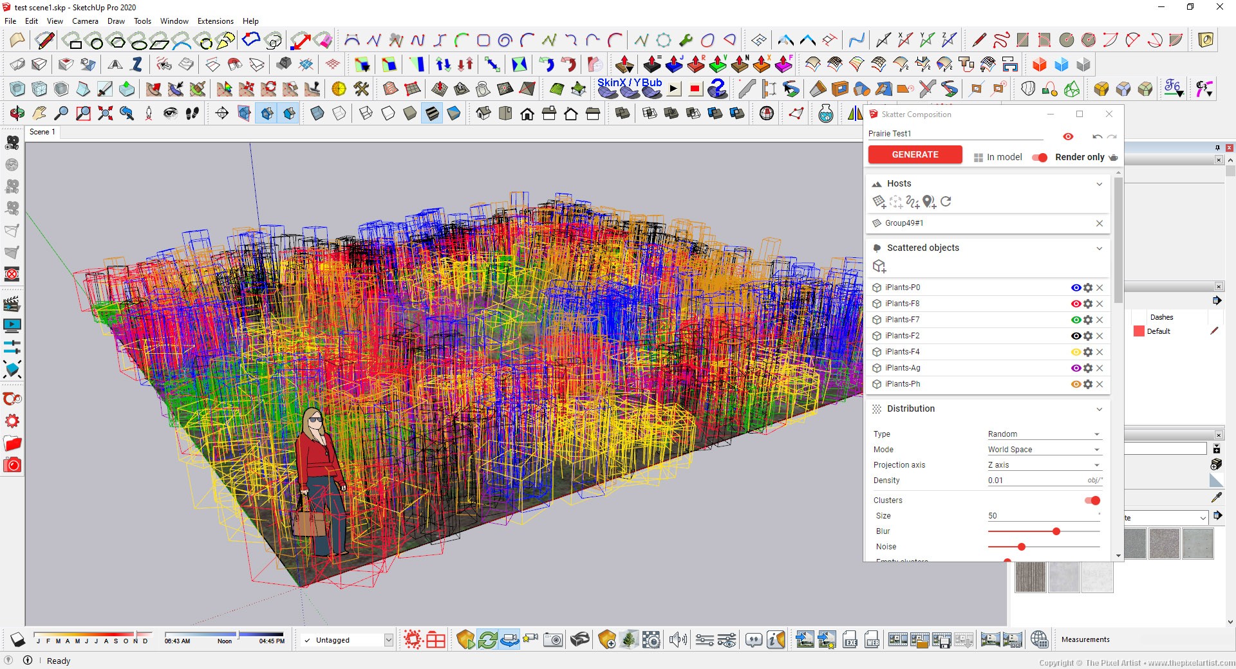Hide iPlants-F8 using its eye icon
The width and height of the screenshot is (1236, 669).
point(1076,304)
